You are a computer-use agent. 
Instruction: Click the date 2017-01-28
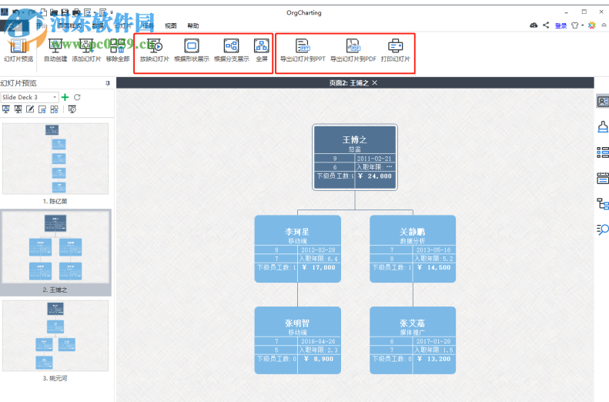(433, 341)
